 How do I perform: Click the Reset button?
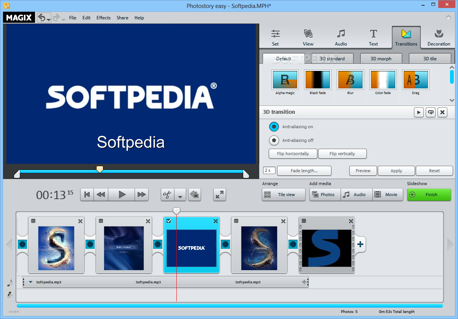[x=434, y=171]
